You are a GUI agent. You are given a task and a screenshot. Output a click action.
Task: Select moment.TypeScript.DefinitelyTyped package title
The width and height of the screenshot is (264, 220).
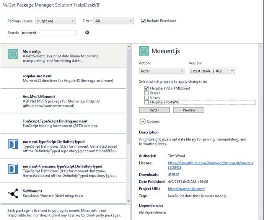[x=54, y=142]
